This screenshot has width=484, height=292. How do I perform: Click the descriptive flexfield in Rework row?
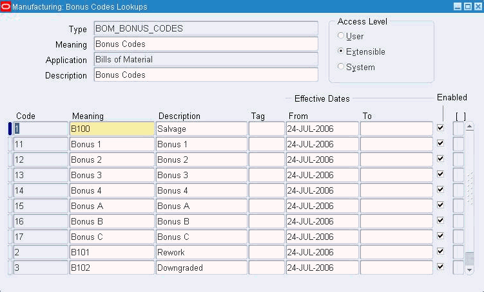pyautogui.click(x=458, y=252)
